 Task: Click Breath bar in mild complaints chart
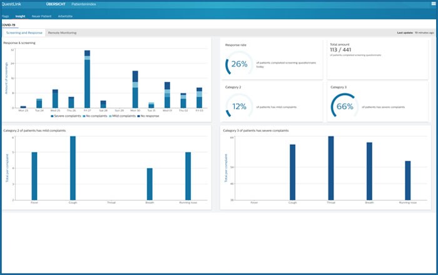pyautogui.click(x=150, y=184)
